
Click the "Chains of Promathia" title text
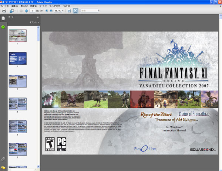tap(194, 114)
